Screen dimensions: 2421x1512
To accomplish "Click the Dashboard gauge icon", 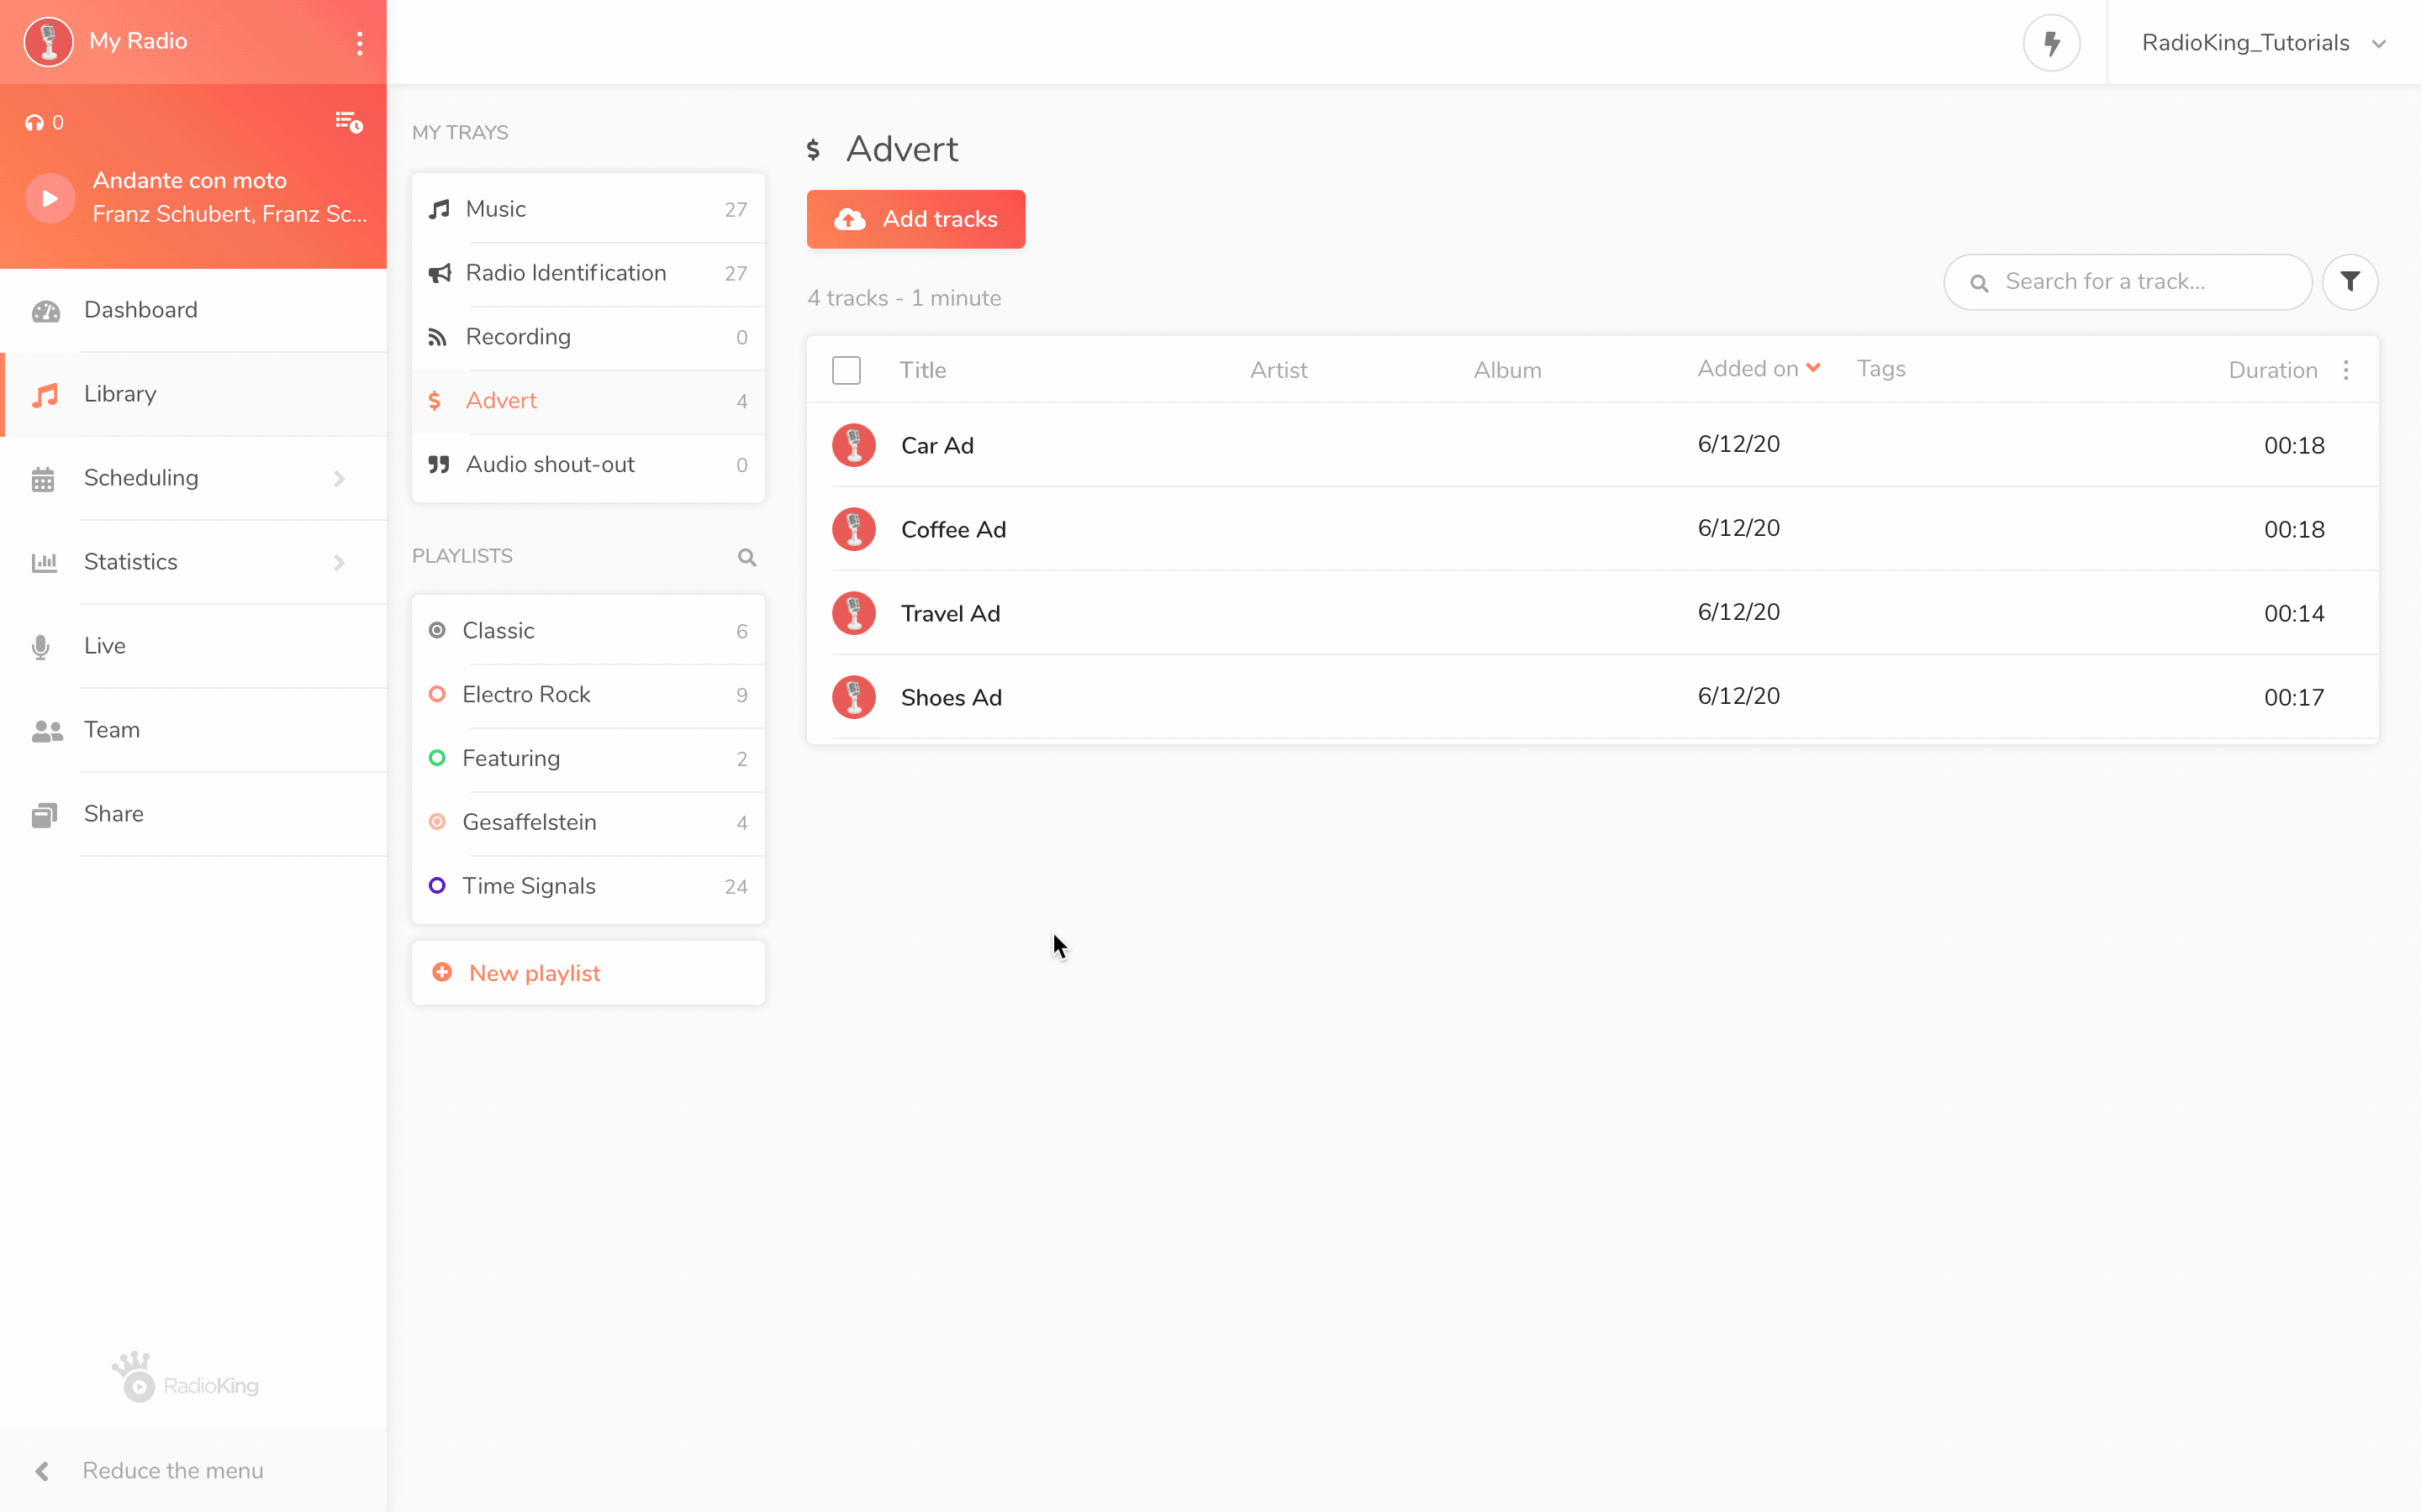I will (x=45, y=311).
